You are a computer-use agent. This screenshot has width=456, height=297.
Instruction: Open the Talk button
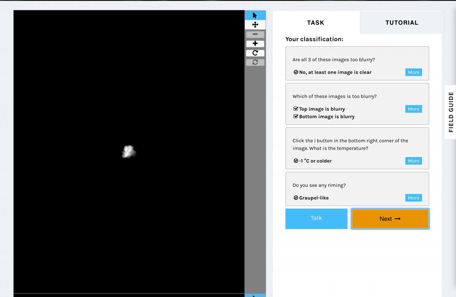pos(316,218)
